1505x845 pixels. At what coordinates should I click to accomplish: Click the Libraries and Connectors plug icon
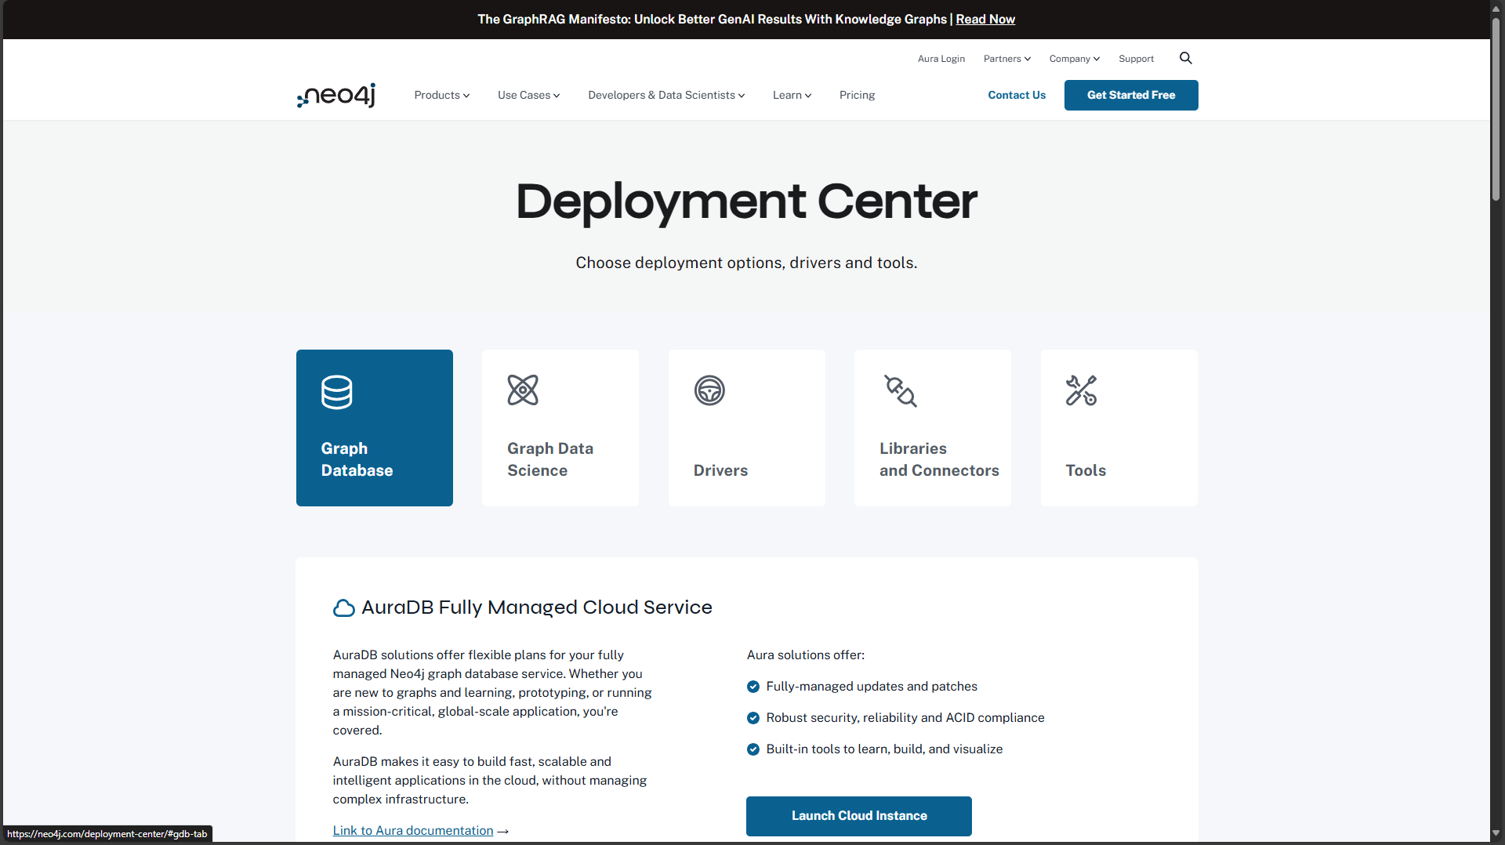click(x=901, y=390)
